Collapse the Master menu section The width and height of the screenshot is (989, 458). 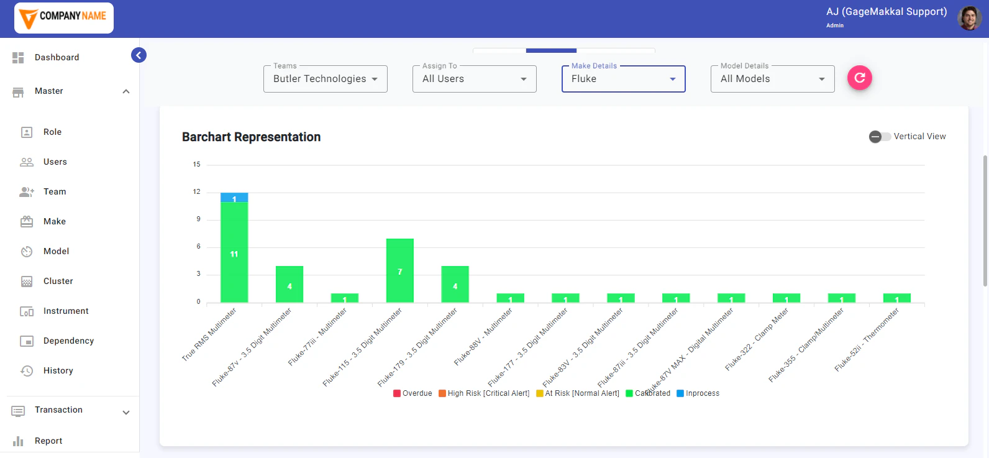point(126,91)
